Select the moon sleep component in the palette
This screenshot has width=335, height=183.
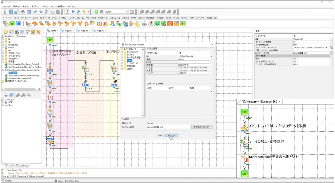138,23
